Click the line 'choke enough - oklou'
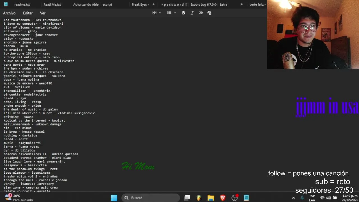 tap(22, 106)
